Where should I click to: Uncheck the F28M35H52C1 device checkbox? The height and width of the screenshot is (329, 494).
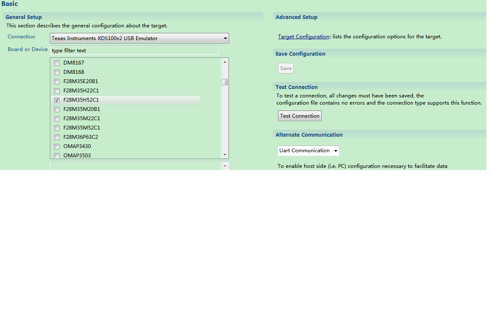57,100
